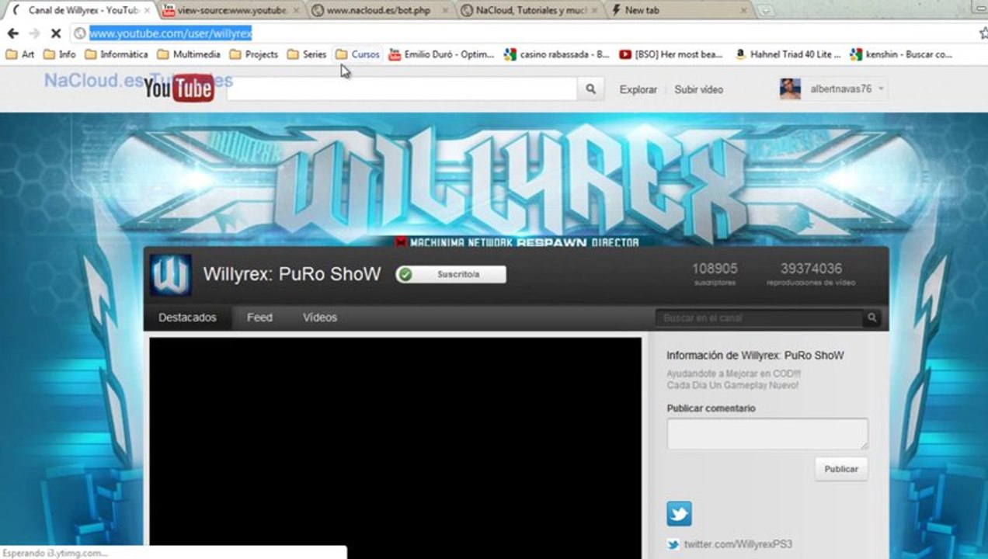Click the large Twitter bird icon
The image size is (988, 559).
(679, 513)
